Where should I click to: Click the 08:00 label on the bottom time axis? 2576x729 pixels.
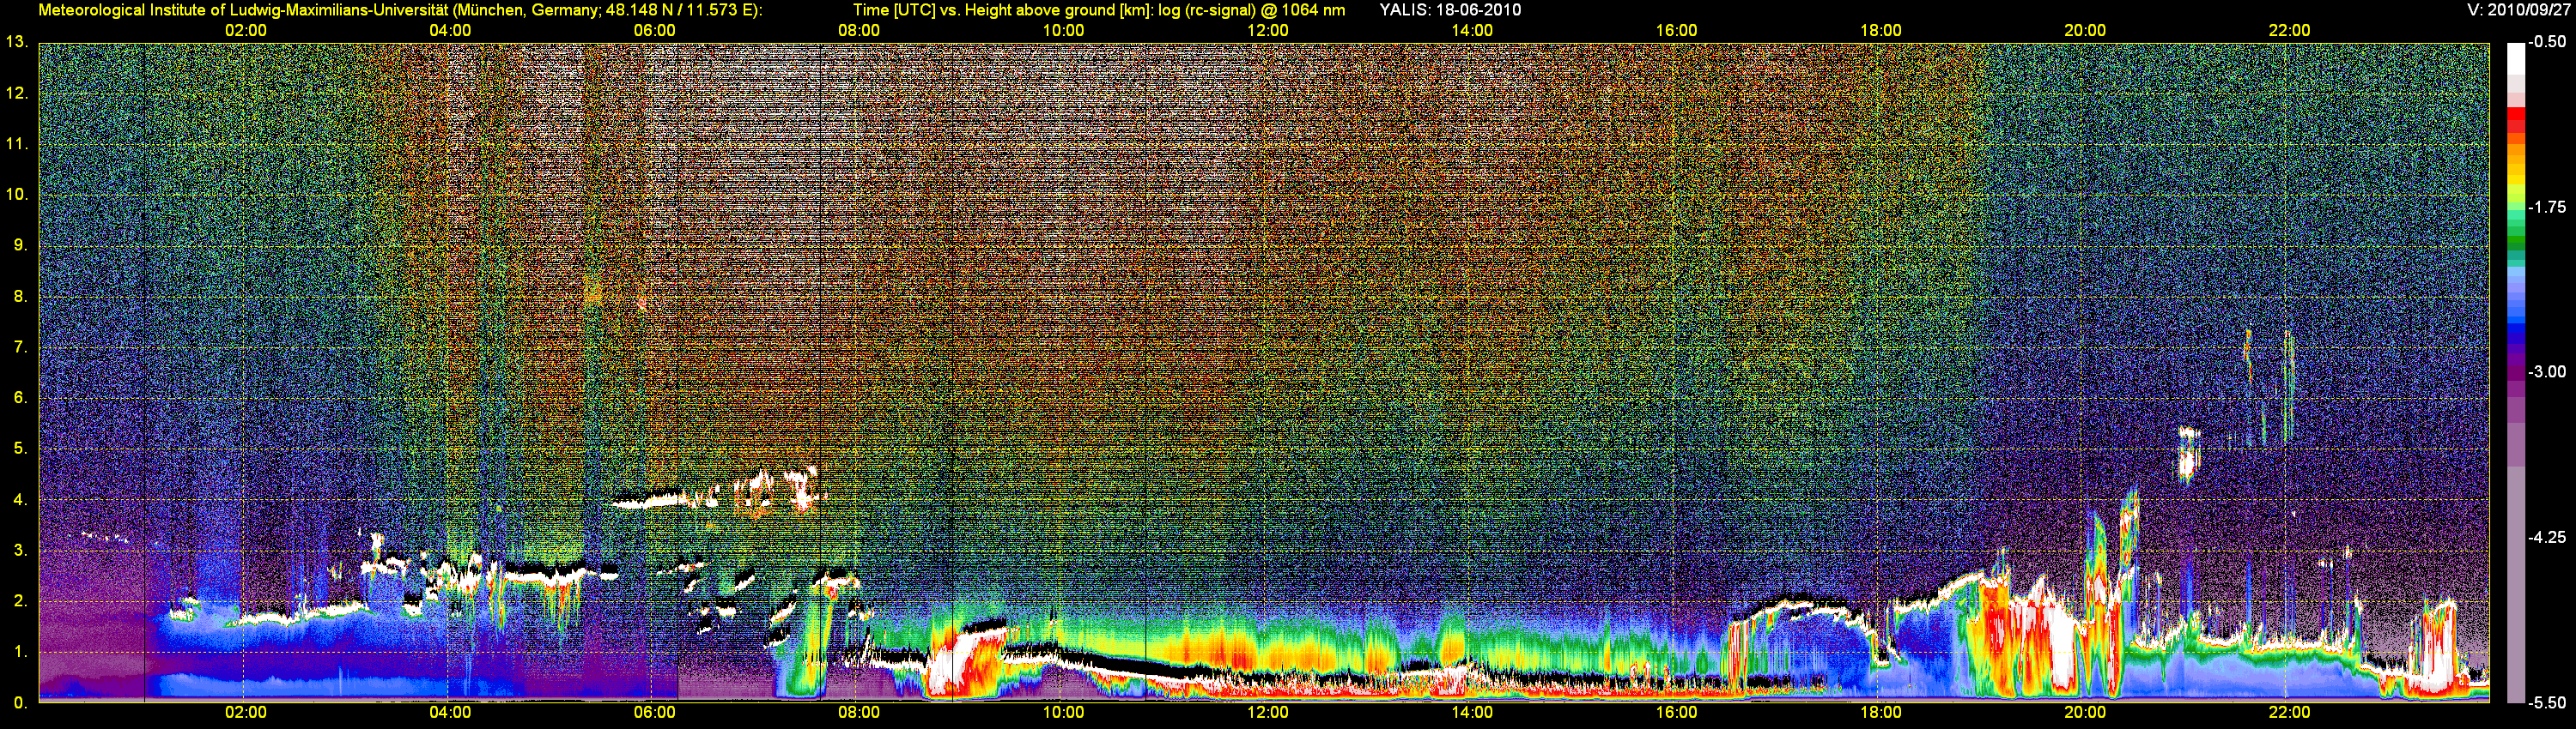(859, 713)
